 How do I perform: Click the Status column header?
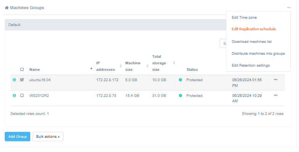[x=192, y=70]
